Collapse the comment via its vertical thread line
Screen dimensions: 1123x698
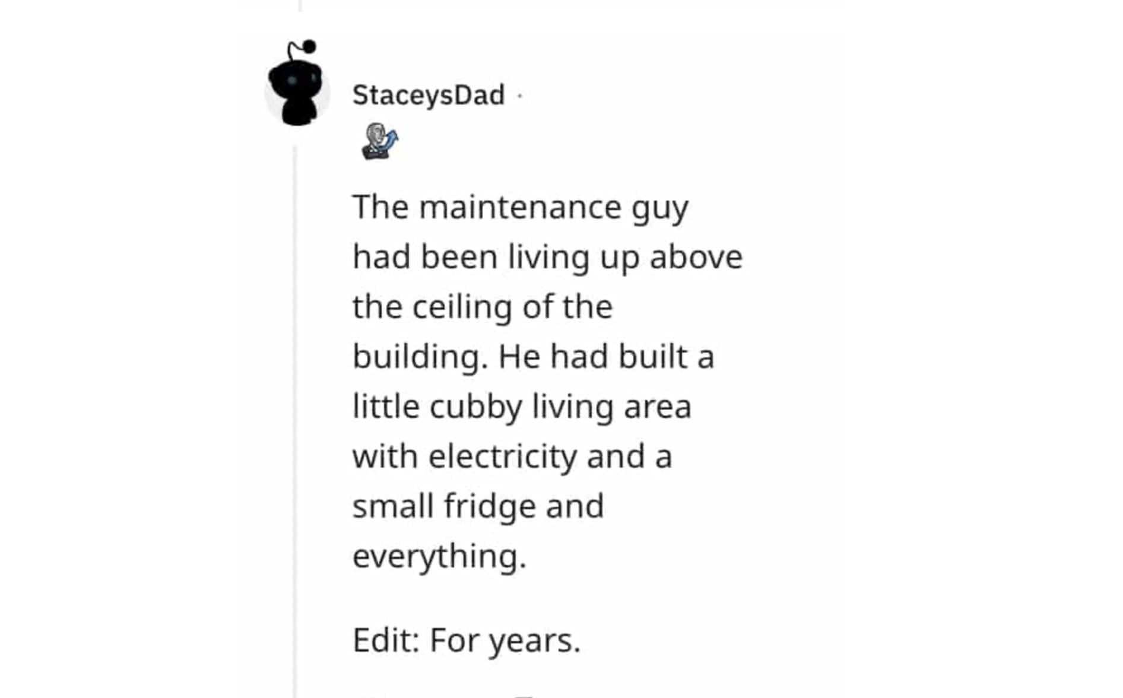tap(295, 415)
